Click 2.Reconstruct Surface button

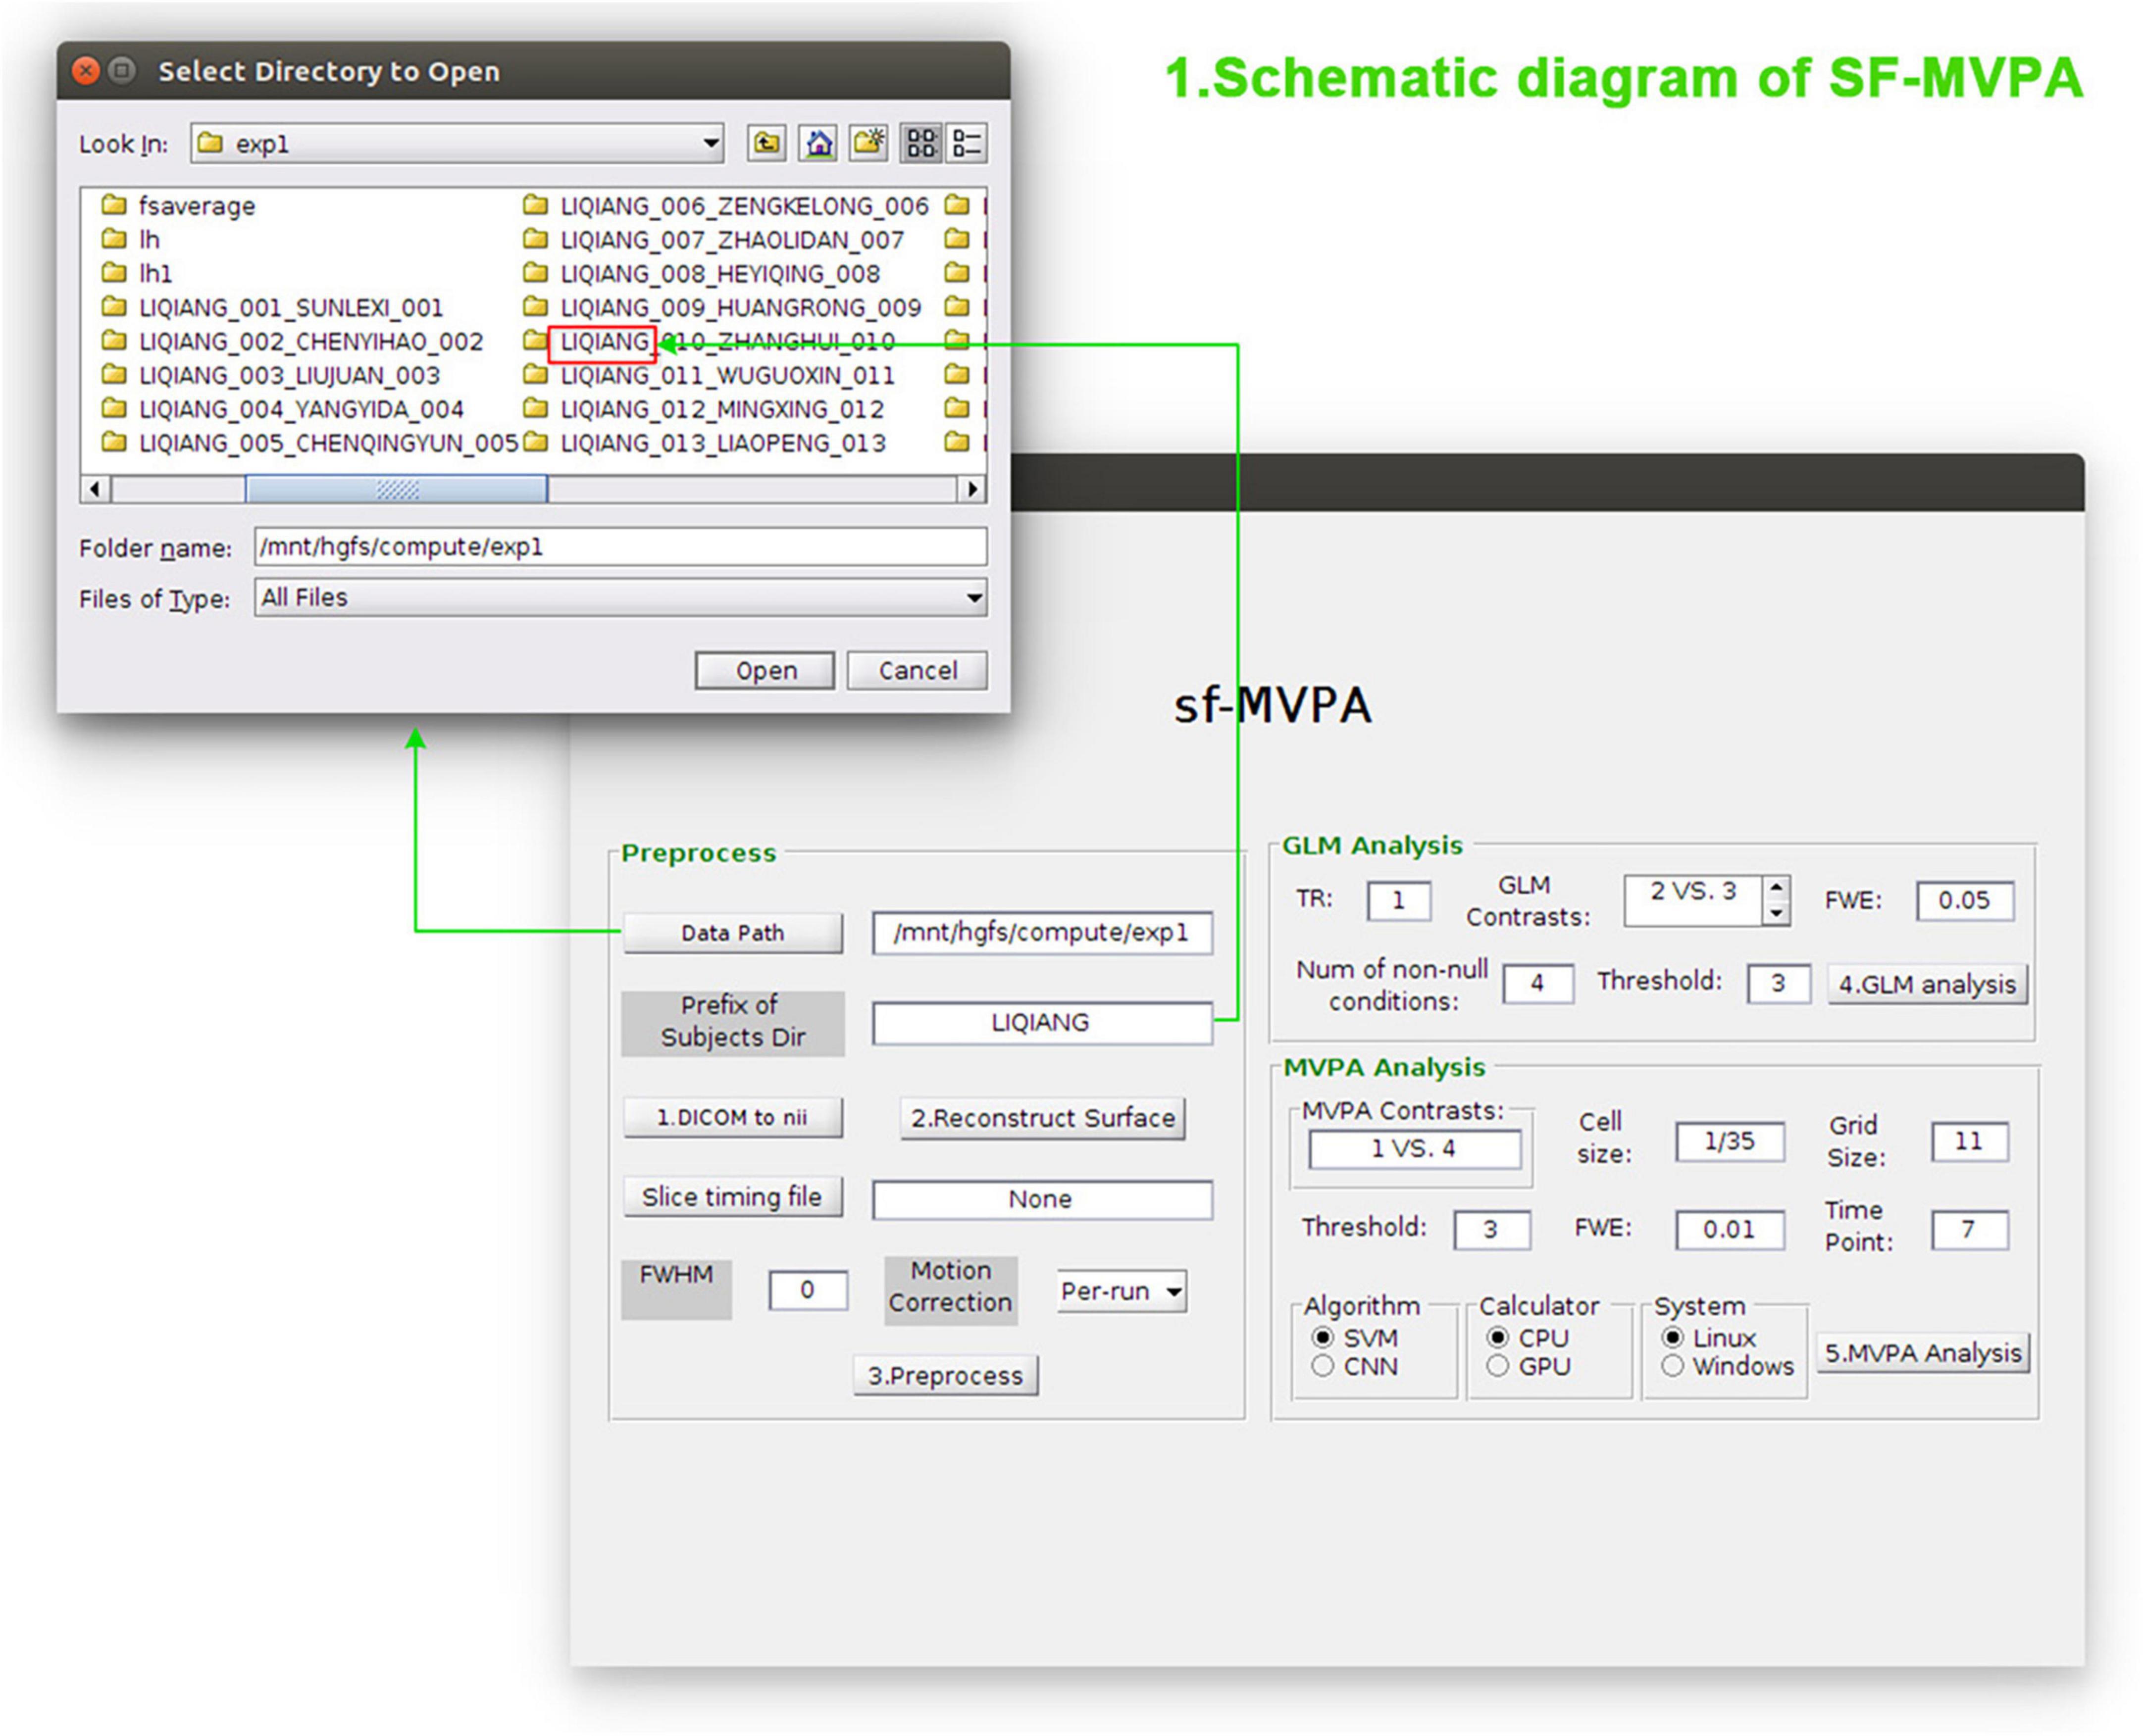point(1043,1118)
